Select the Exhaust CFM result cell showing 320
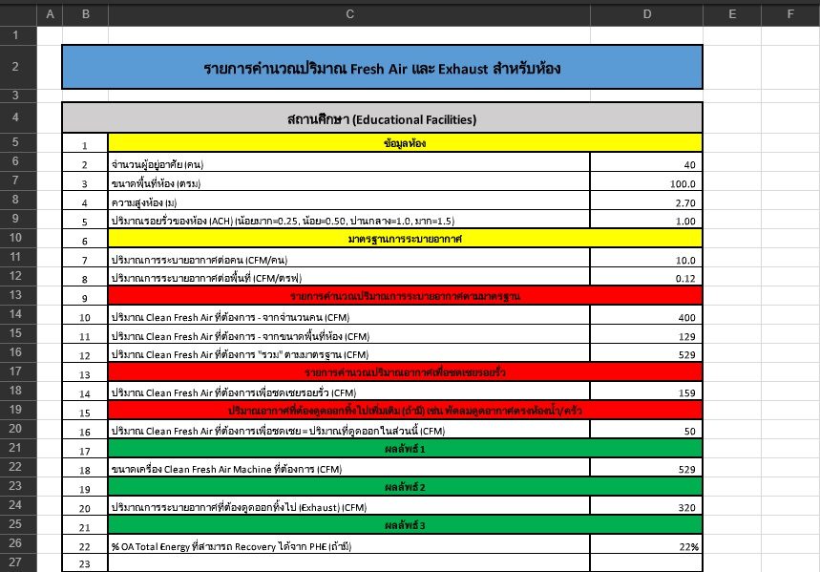 pos(646,507)
